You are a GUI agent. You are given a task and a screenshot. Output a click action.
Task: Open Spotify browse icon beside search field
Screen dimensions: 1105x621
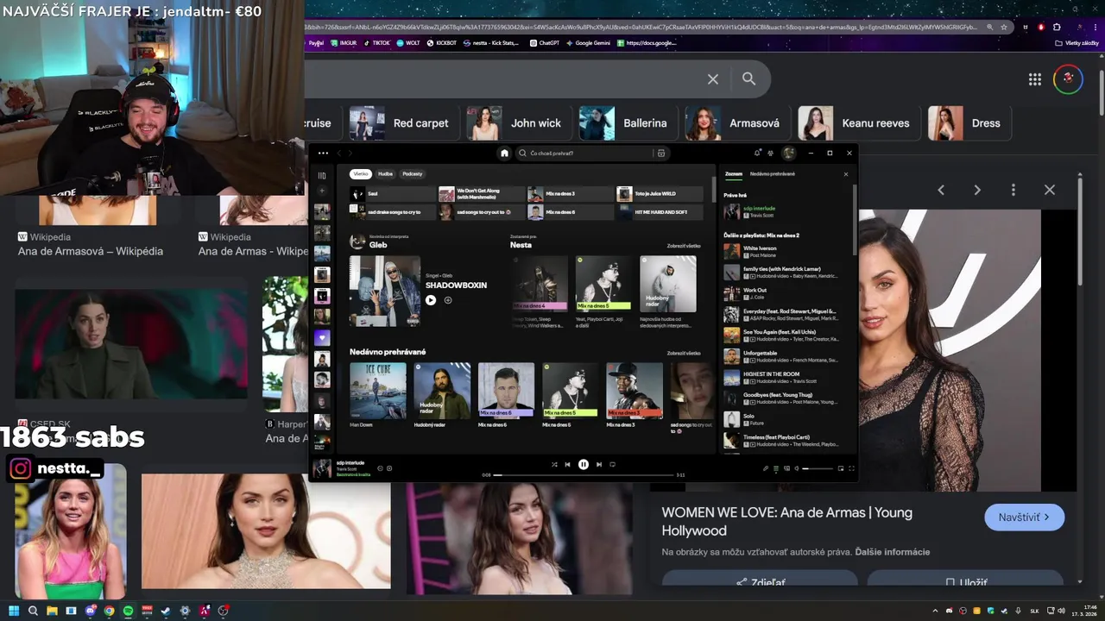[661, 153]
